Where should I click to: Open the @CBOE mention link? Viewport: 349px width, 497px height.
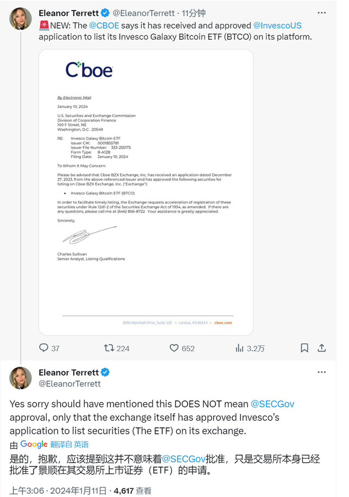click(104, 25)
